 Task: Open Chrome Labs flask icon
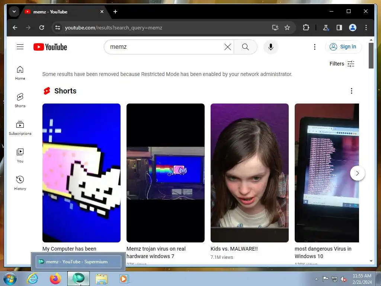326,28
